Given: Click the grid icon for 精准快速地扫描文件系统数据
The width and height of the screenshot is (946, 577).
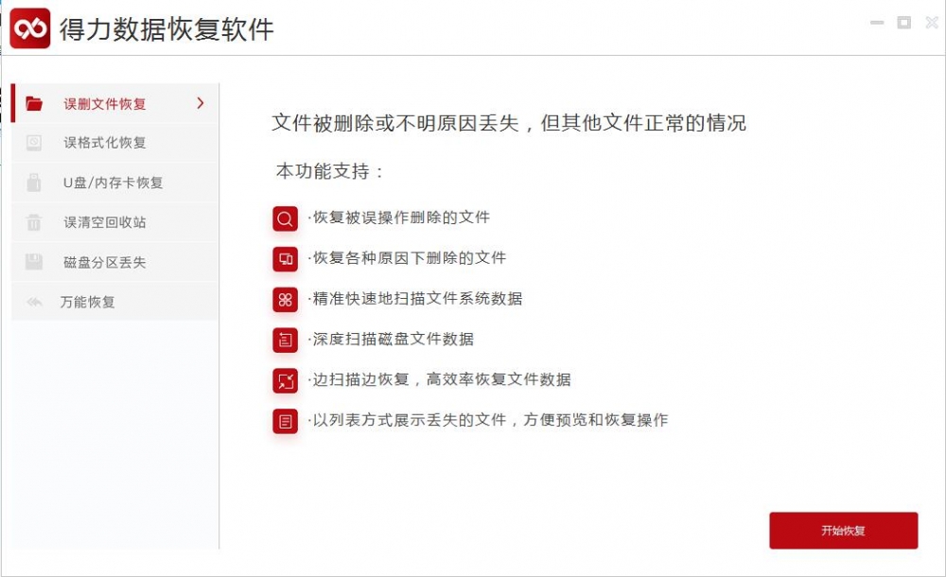Looking at the screenshot, I should (285, 299).
